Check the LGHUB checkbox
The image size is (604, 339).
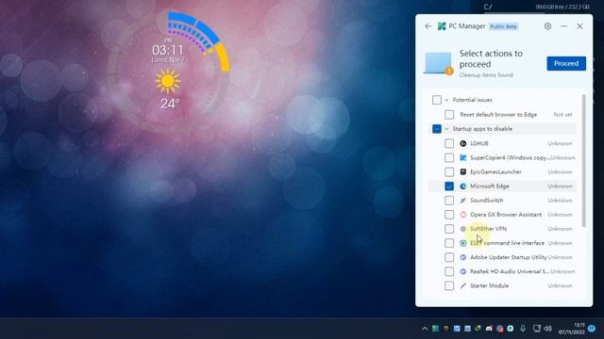[449, 143]
